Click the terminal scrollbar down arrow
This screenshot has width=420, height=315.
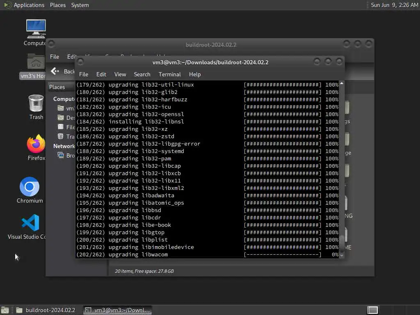coord(342,256)
